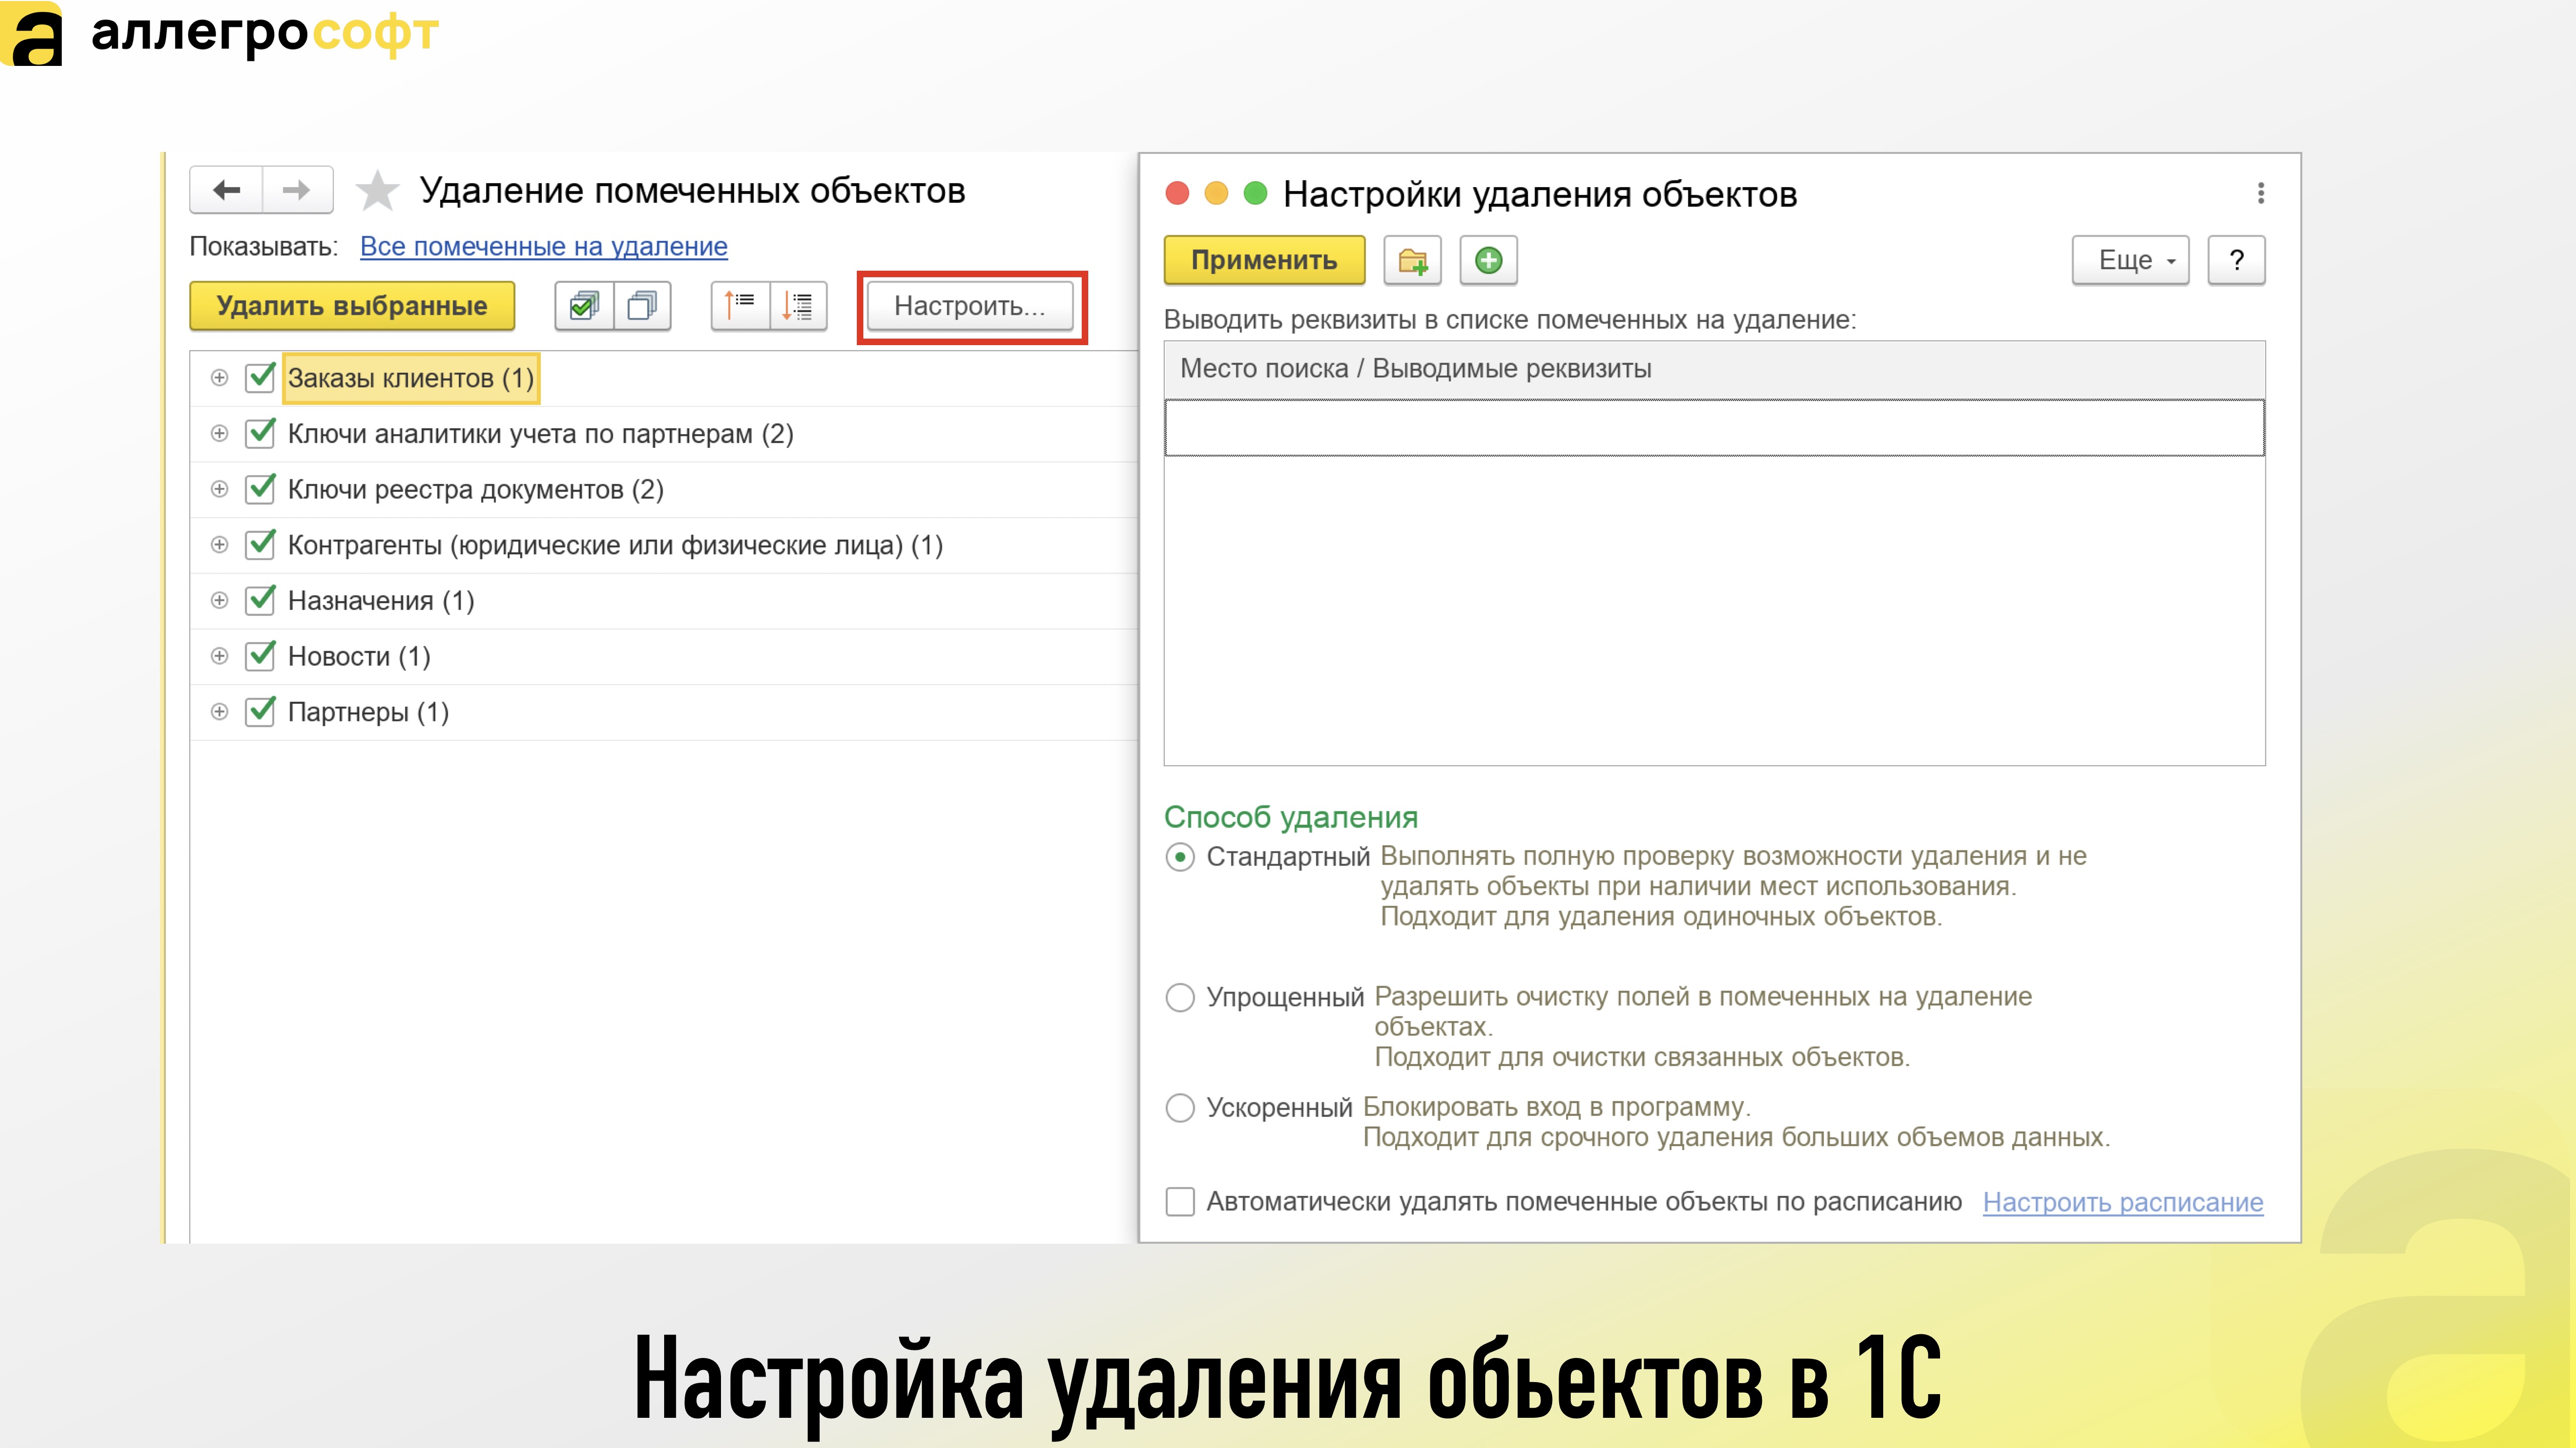2576x1448 pixels.
Task: Uncheck Ключи реестра документов checkbox
Action: coord(260,488)
